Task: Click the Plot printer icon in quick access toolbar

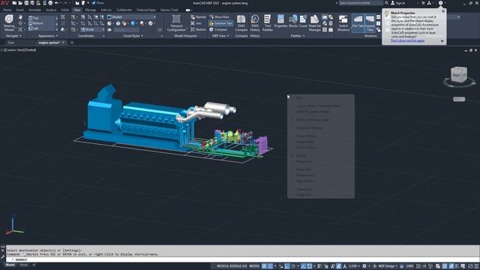Action: pyautogui.click(x=50, y=3)
